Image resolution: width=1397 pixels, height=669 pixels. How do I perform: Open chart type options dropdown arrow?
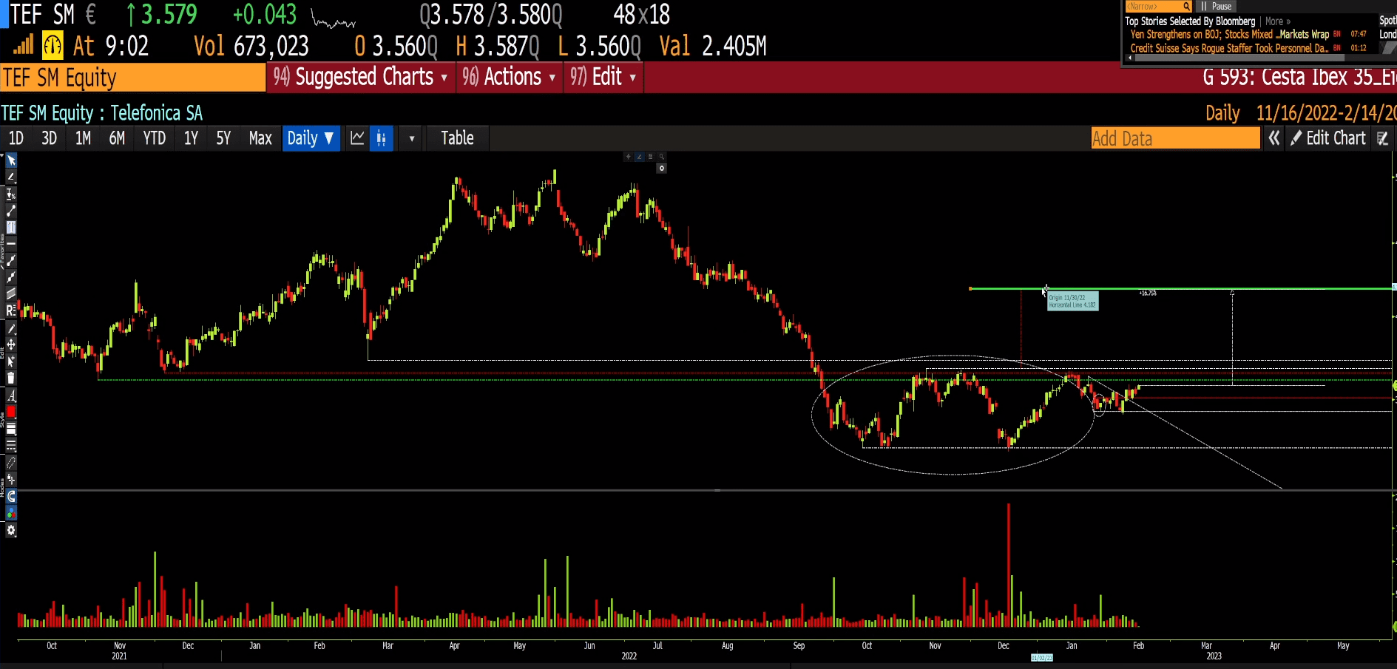412,138
